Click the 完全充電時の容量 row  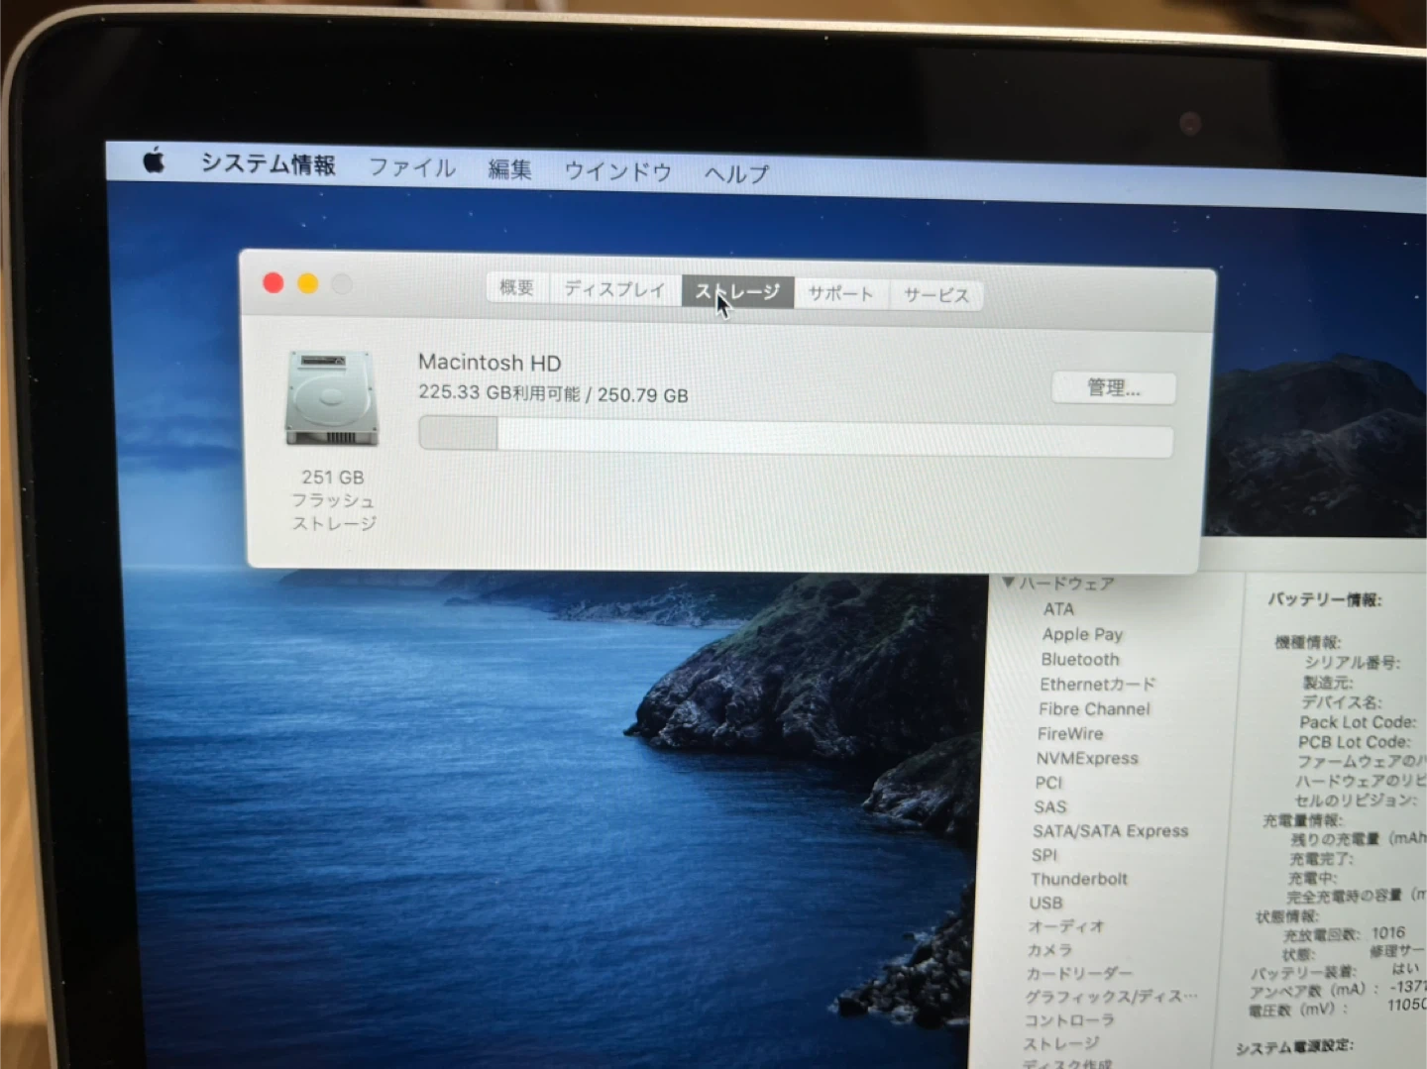tap(1357, 896)
